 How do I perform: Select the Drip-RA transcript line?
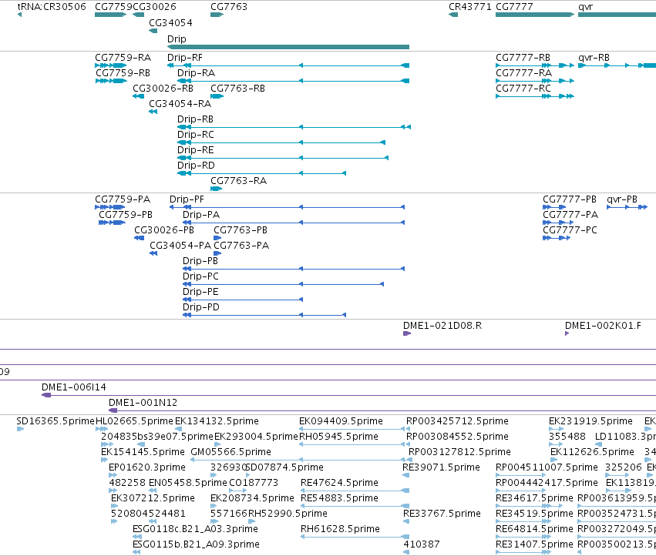(x=293, y=81)
